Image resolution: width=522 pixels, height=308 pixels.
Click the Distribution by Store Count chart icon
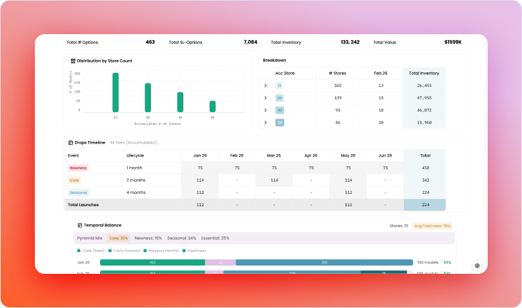[73, 61]
